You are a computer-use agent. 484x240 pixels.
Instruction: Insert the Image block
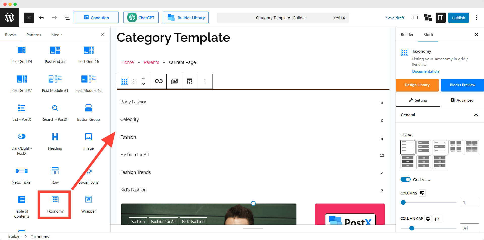pos(88,142)
